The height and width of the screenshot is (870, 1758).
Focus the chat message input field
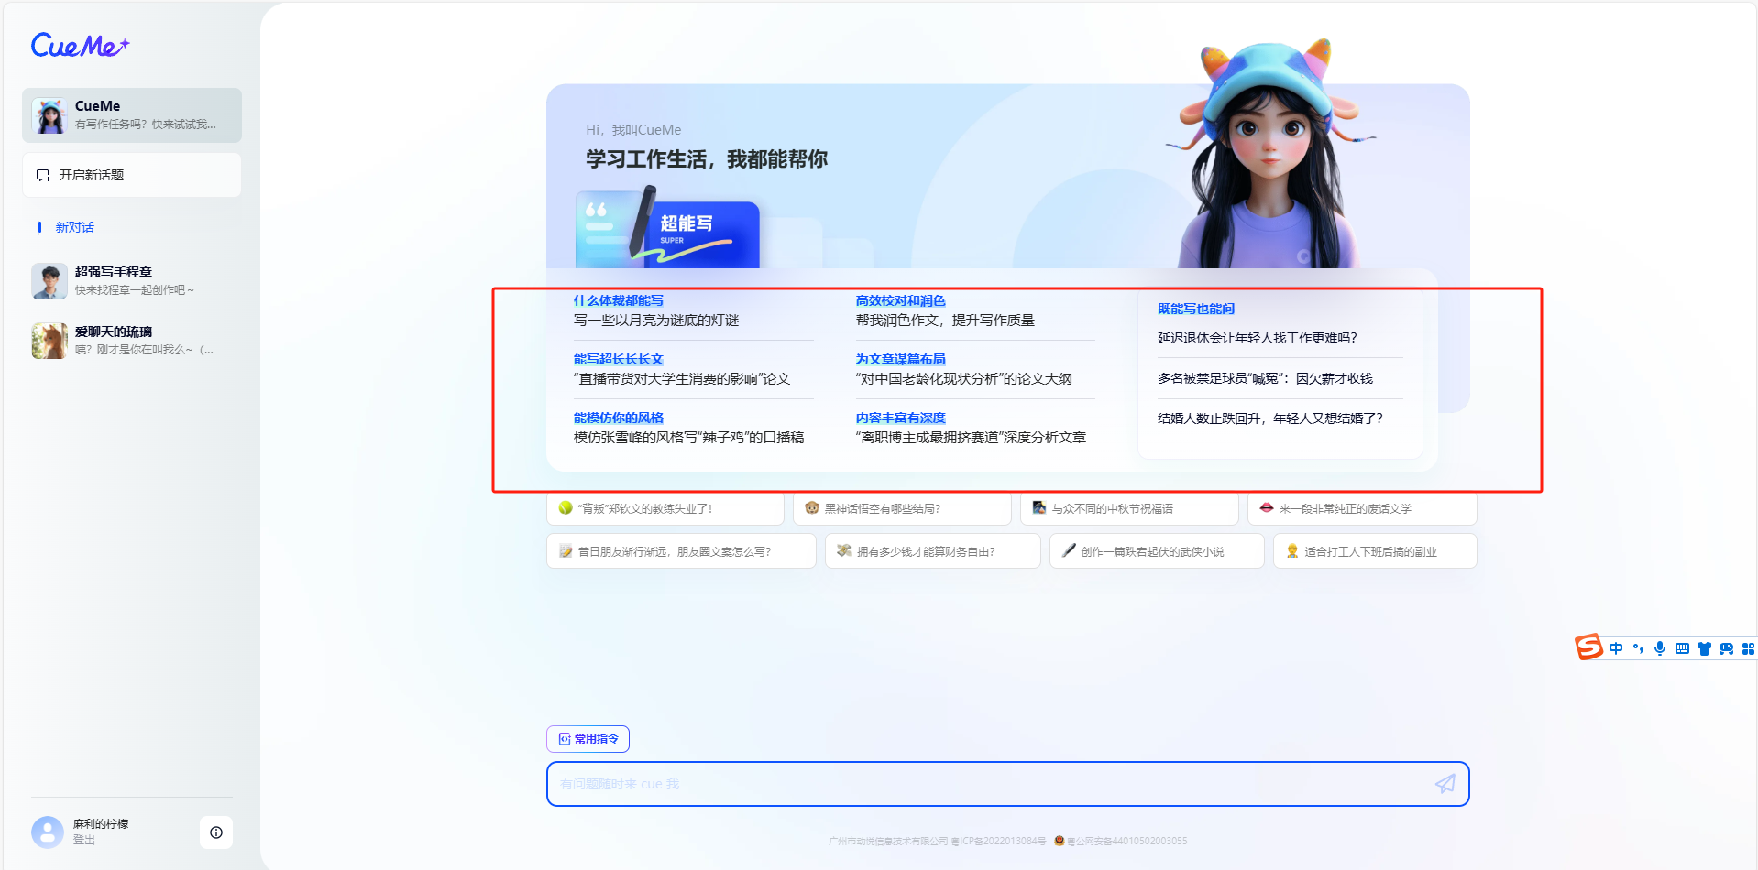(x=1007, y=784)
